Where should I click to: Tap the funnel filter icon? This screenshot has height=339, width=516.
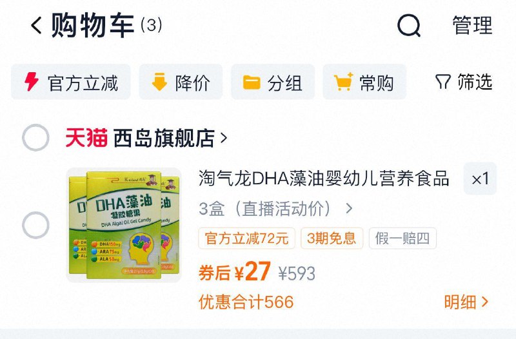[442, 82]
